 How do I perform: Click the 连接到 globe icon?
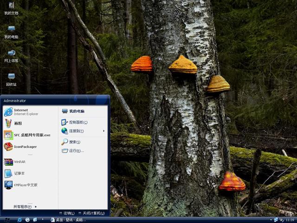coord(65,131)
